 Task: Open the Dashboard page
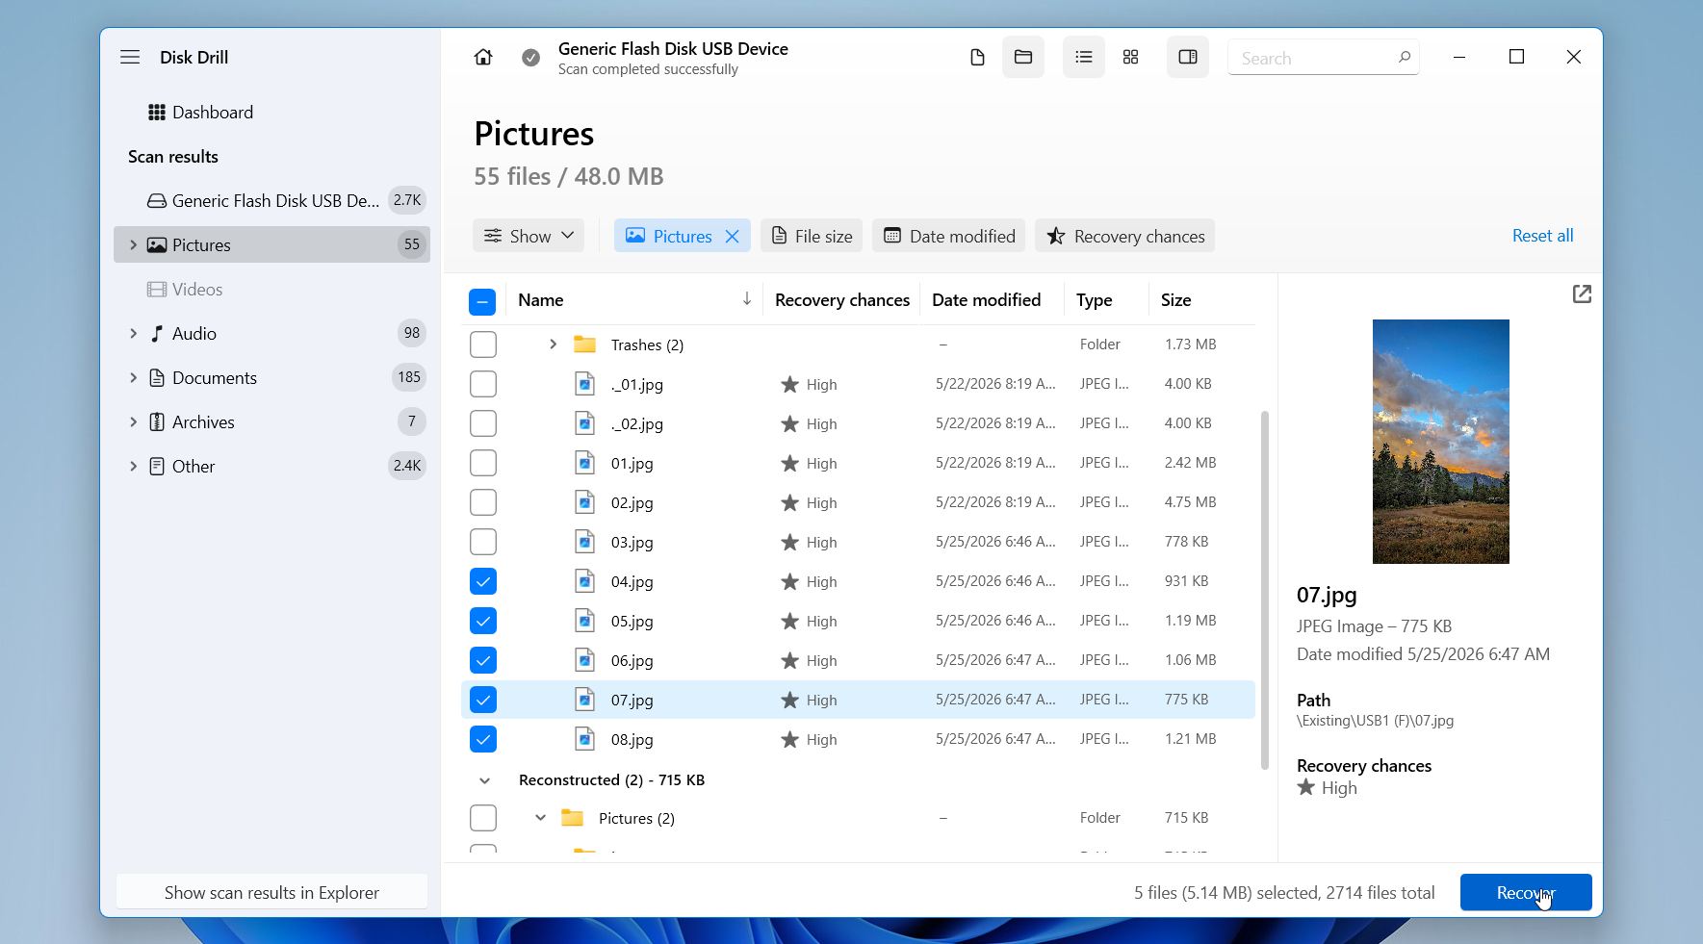(271, 113)
